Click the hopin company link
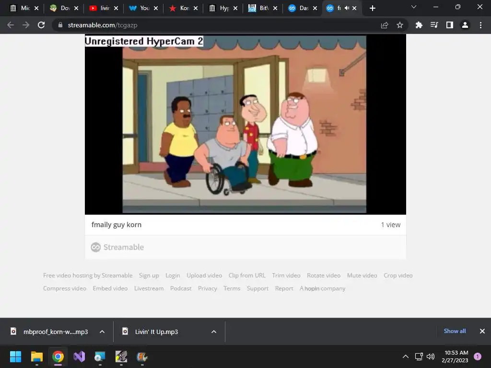Image resolution: width=491 pixels, height=368 pixels. point(323,288)
